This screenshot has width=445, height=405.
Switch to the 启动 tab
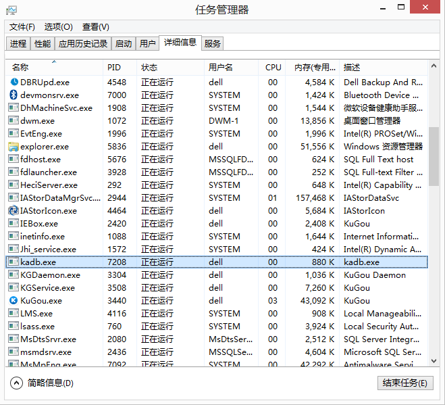coord(124,43)
